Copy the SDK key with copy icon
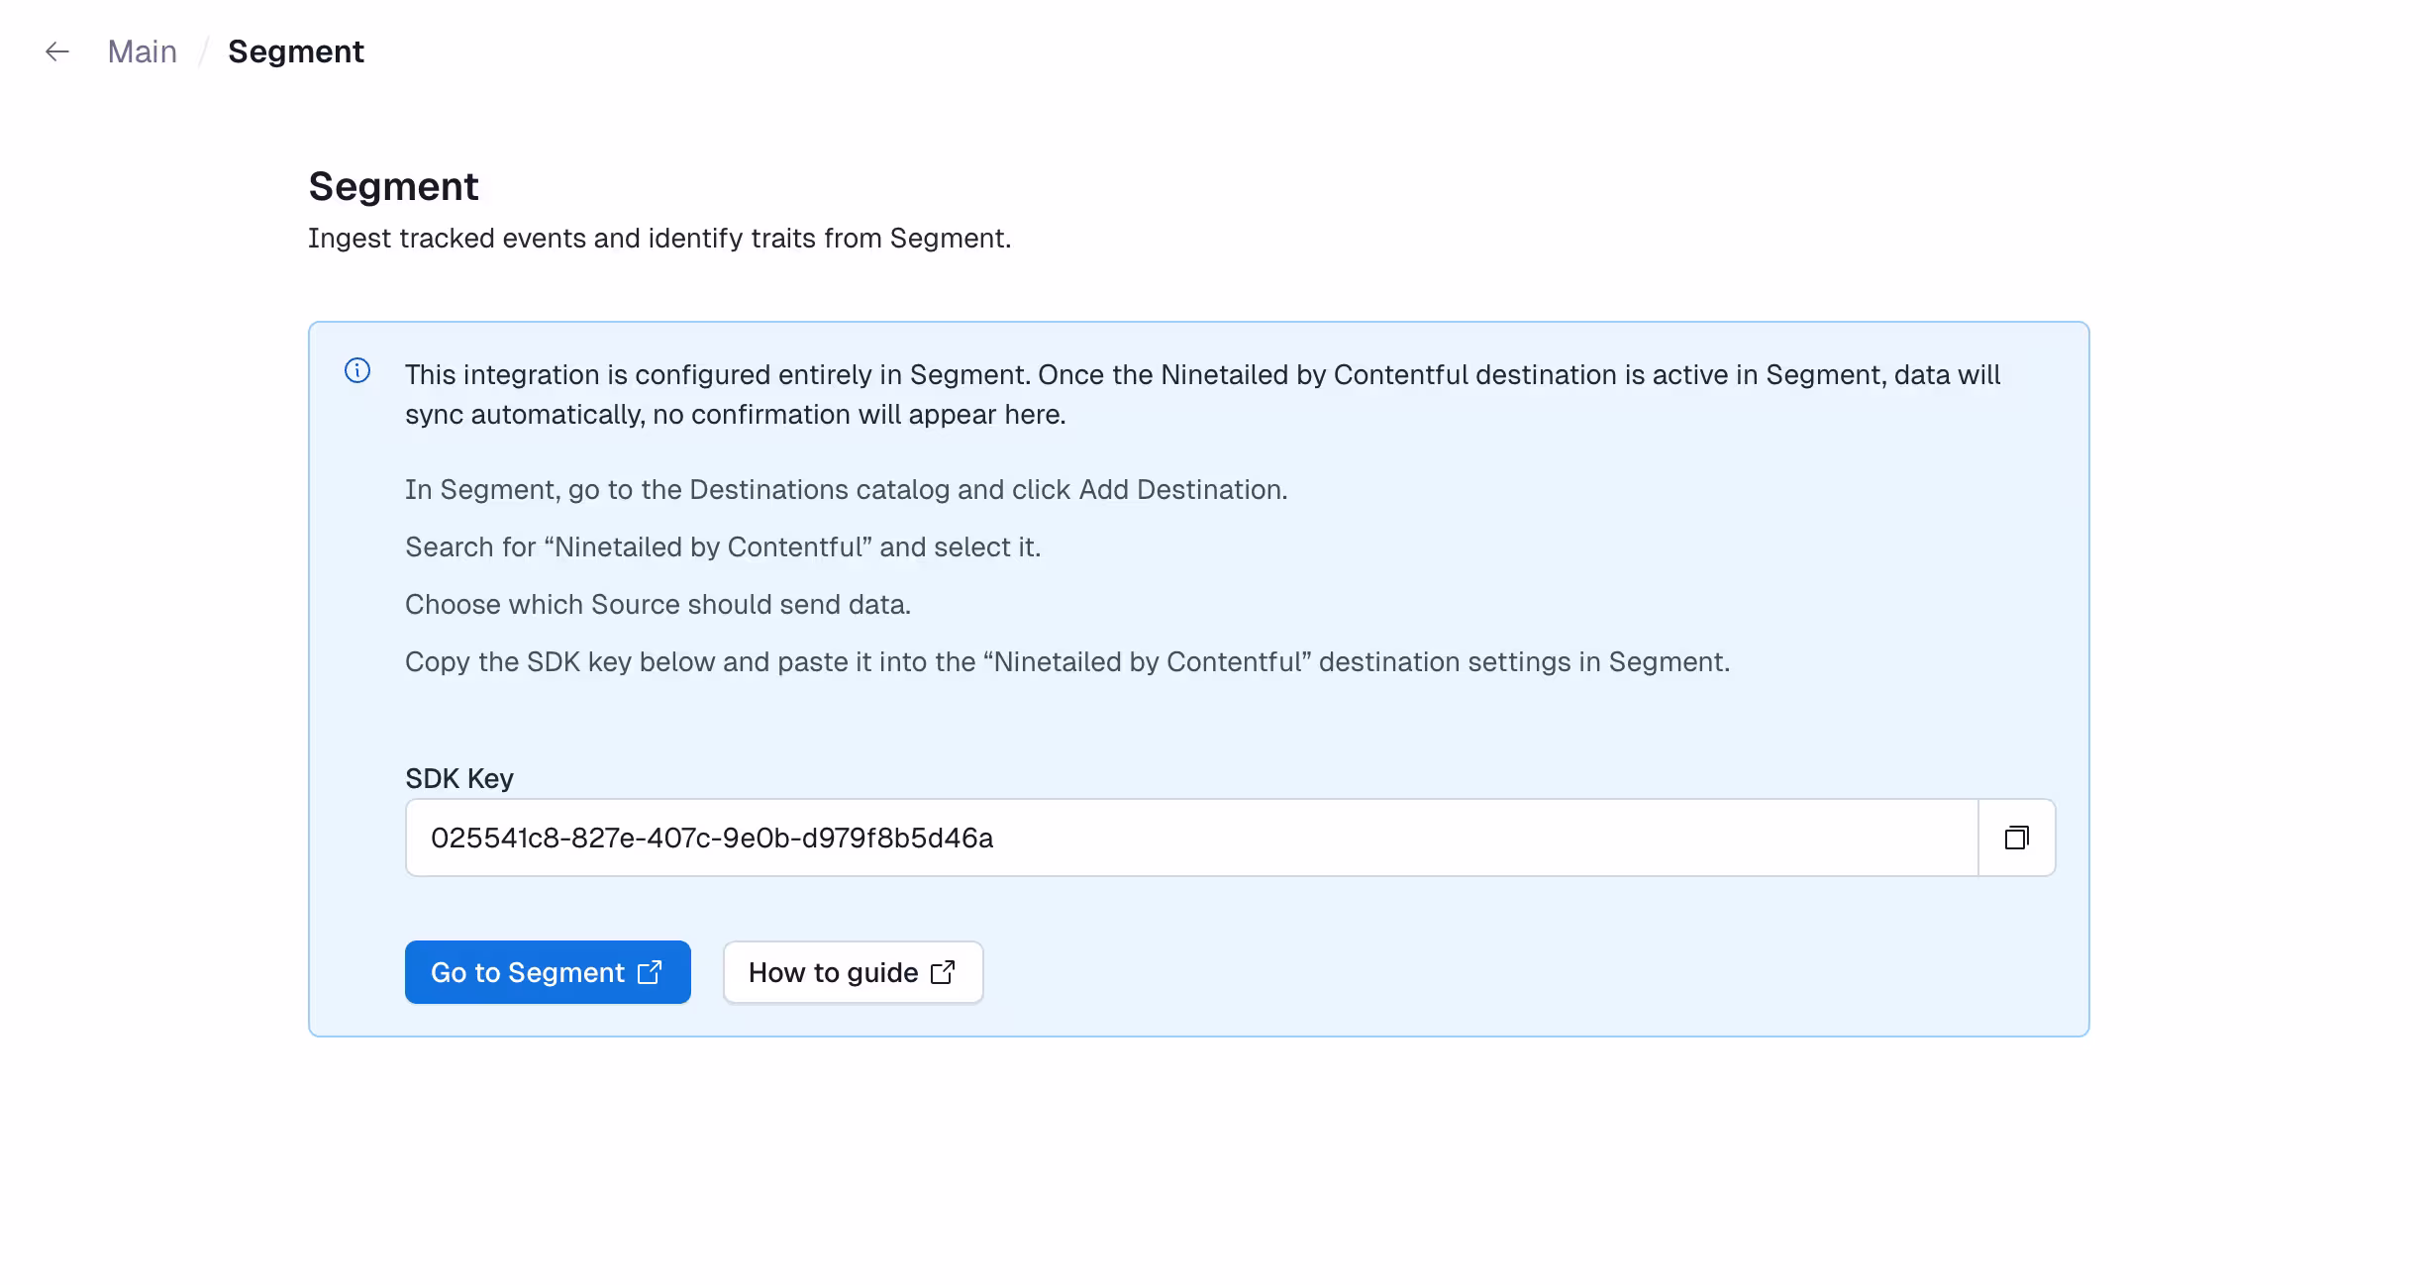 pos(2017,838)
